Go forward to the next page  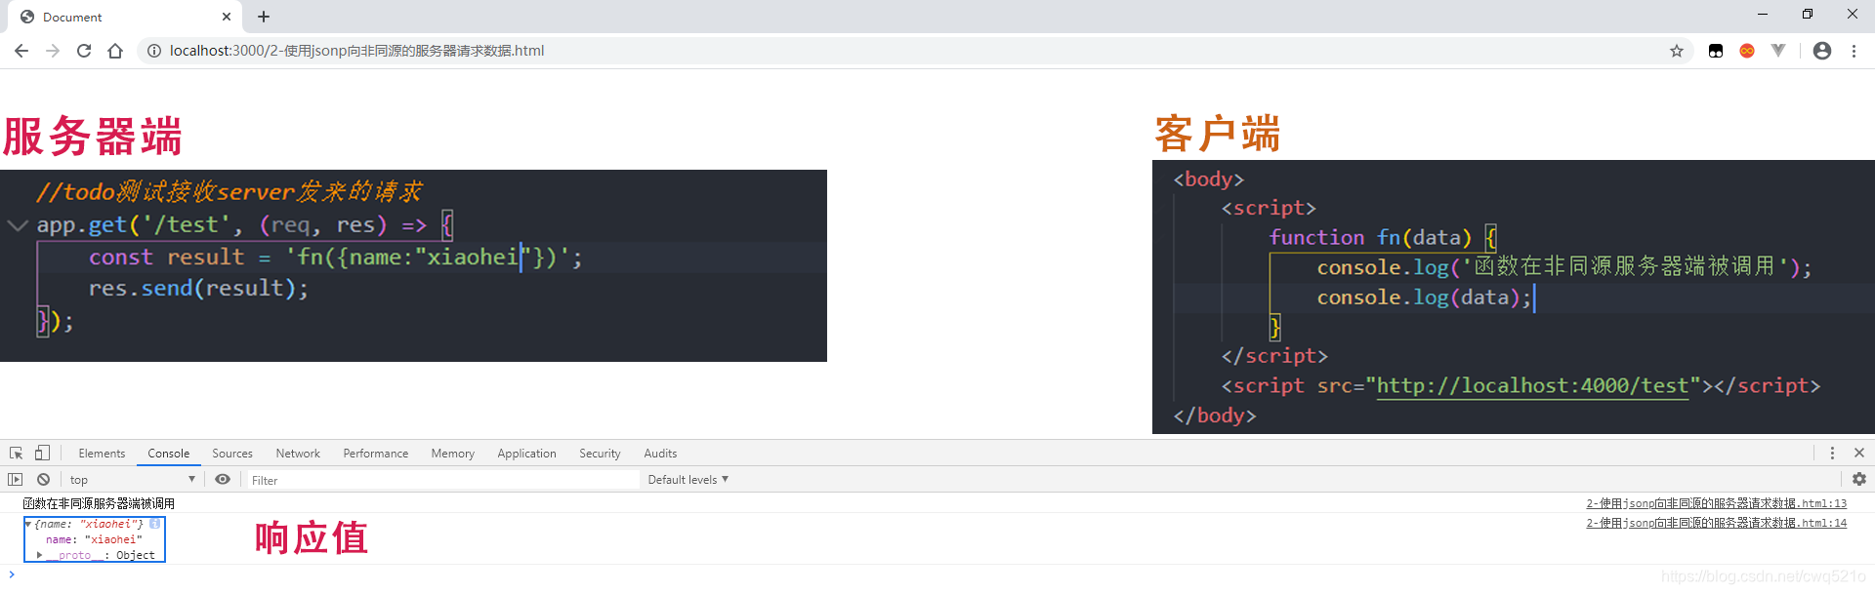53,51
